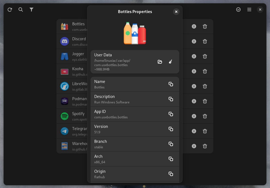Close the Warehouse main window
Viewport: 270px width, 188px height.
tap(260, 10)
